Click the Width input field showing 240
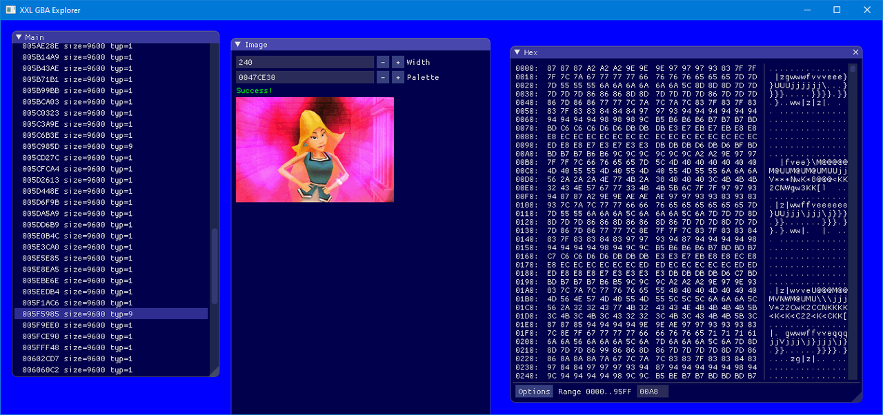This screenshot has height=415, width=883. (x=305, y=62)
